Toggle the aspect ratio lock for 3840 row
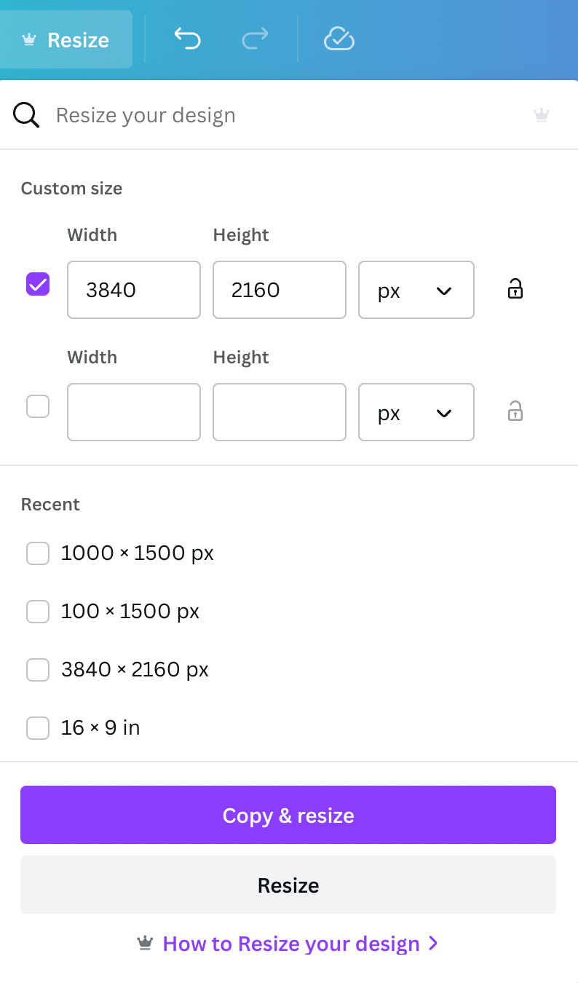The image size is (578, 983). pos(515,289)
